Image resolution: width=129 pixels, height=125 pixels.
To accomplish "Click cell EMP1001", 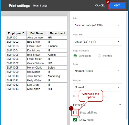I will pos(16,37).
